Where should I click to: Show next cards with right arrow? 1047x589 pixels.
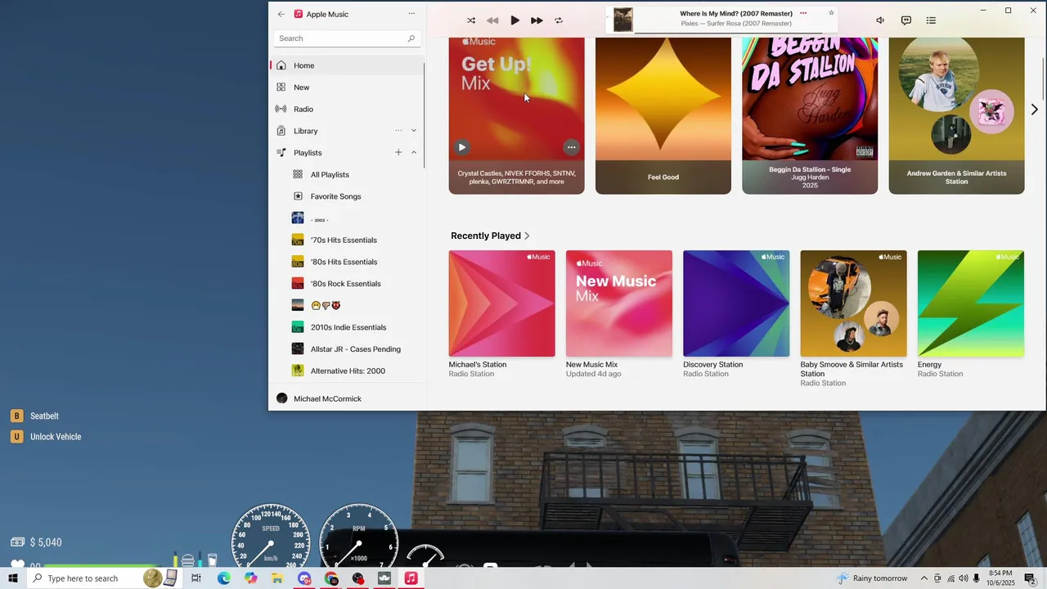click(x=1034, y=109)
